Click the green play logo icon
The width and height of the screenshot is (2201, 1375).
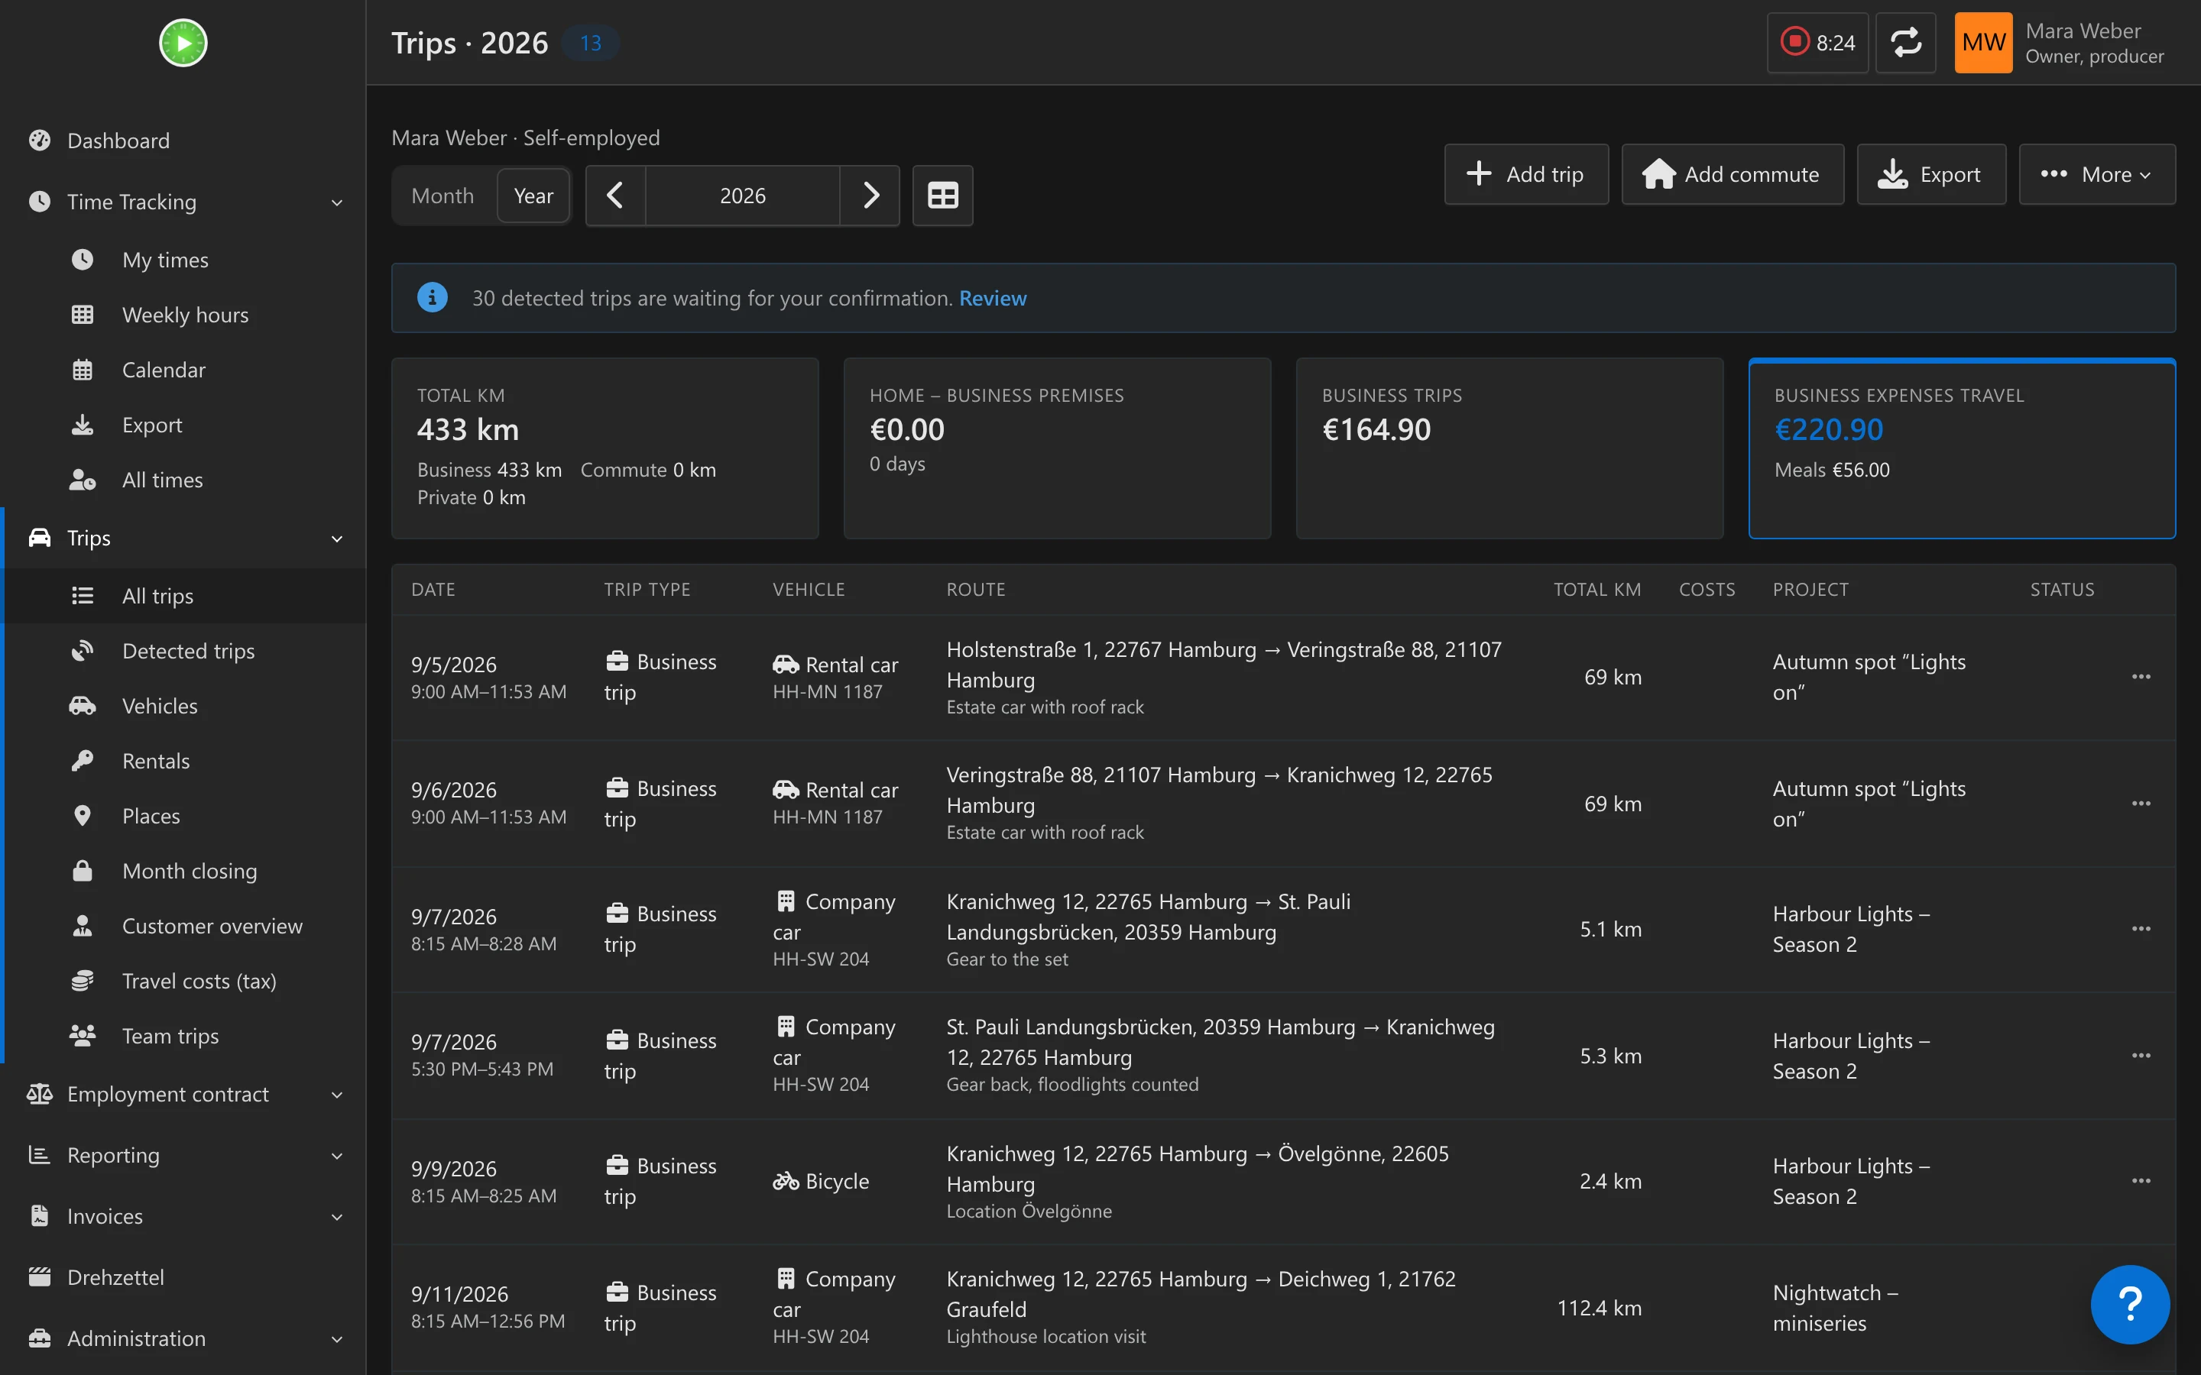pyautogui.click(x=183, y=43)
